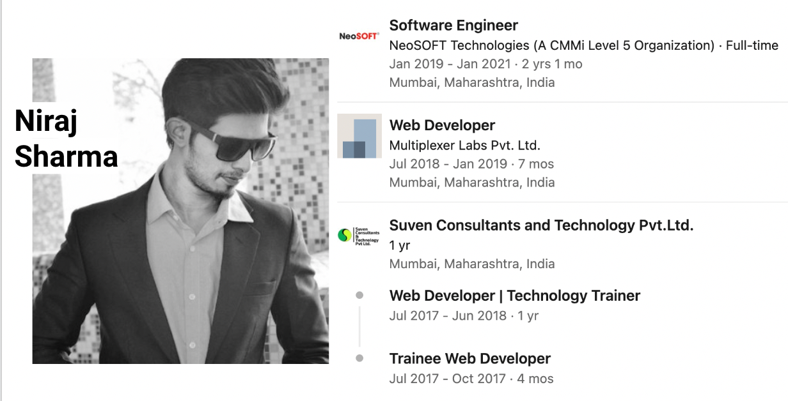The width and height of the screenshot is (788, 401).
Task: Click the Web Developer title at Multiplexer Labs
Action: click(442, 125)
